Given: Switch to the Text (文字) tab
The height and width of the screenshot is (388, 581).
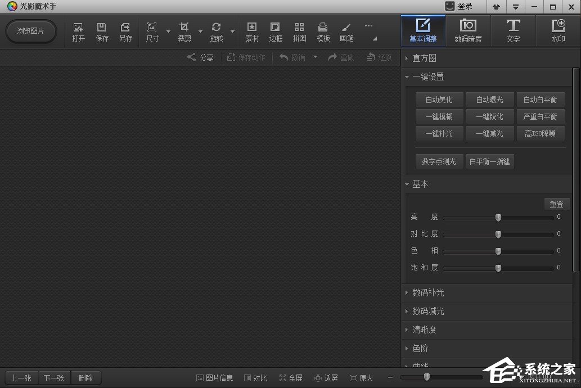Looking at the screenshot, I should (x=513, y=31).
